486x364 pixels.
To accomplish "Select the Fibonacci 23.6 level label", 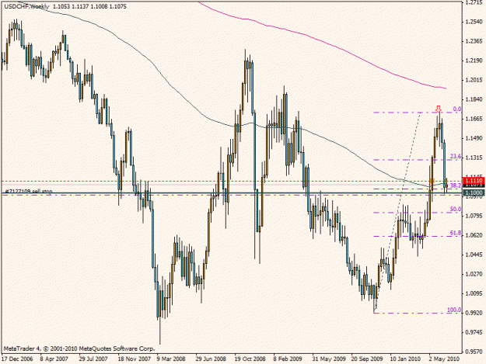I will [456, 157].
